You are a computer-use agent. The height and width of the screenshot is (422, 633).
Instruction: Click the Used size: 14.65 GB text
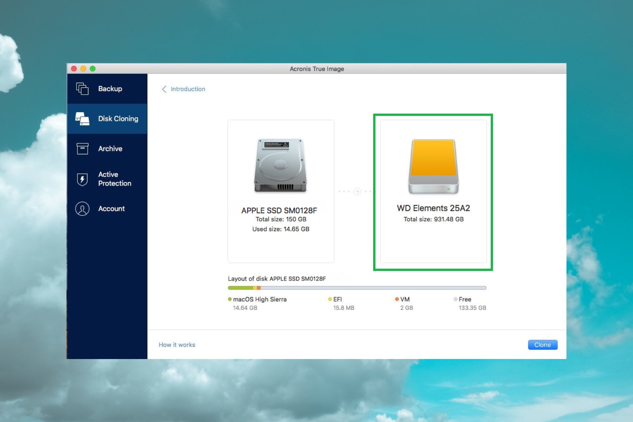[x=281, y=229]
